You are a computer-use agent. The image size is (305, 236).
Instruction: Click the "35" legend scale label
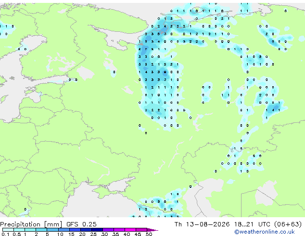pyautogui.click(x=115, y=234)
